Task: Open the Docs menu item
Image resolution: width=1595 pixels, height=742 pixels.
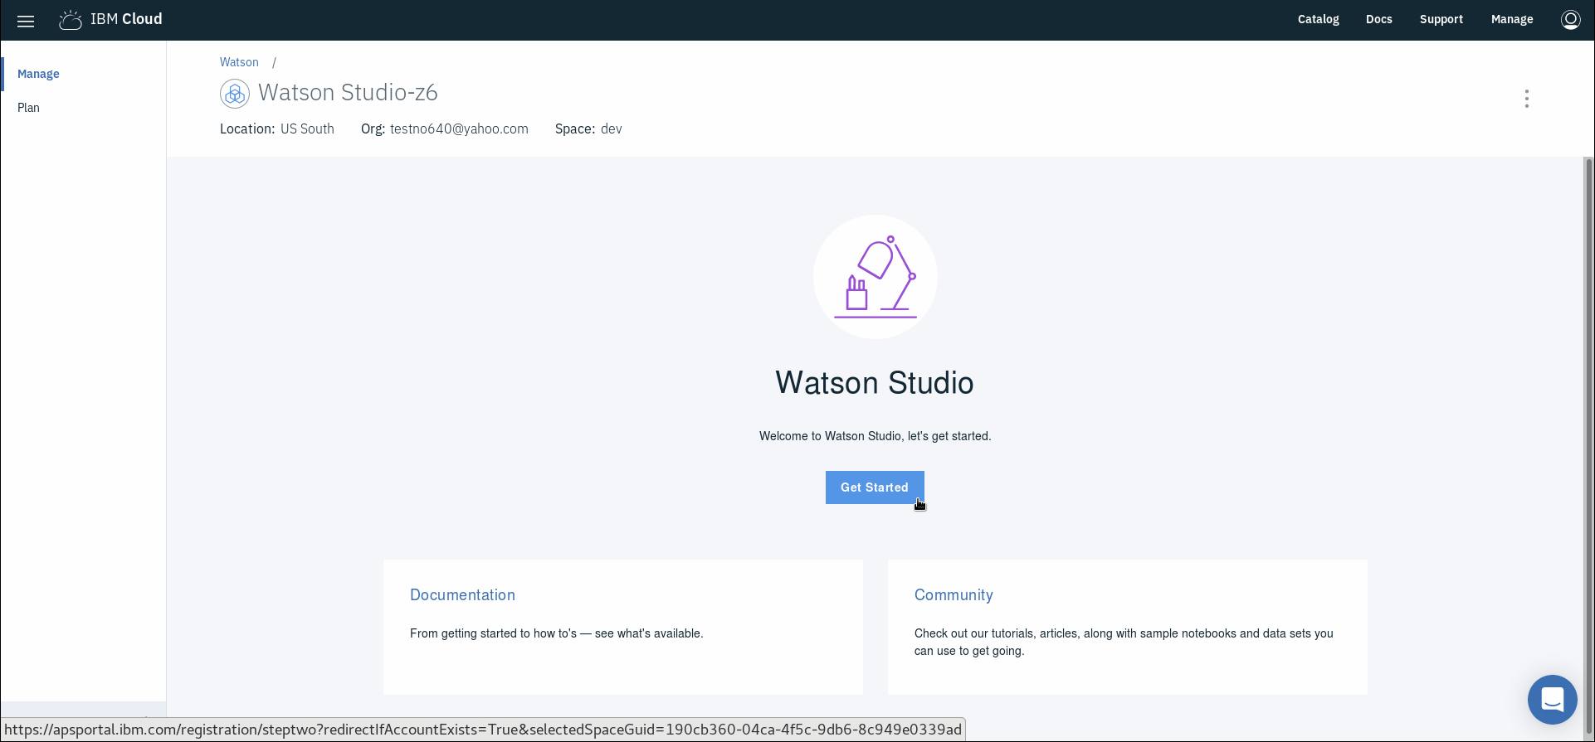Action: point(1378,19)
